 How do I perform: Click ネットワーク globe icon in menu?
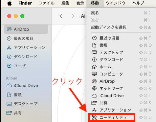94,88
